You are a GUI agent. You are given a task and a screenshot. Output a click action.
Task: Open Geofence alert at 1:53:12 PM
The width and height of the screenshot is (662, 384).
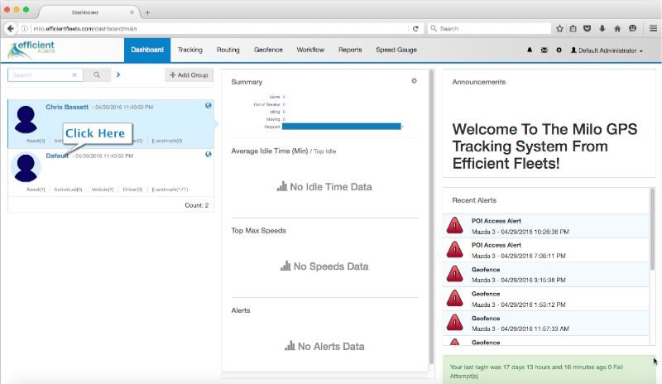pos(545,299)
